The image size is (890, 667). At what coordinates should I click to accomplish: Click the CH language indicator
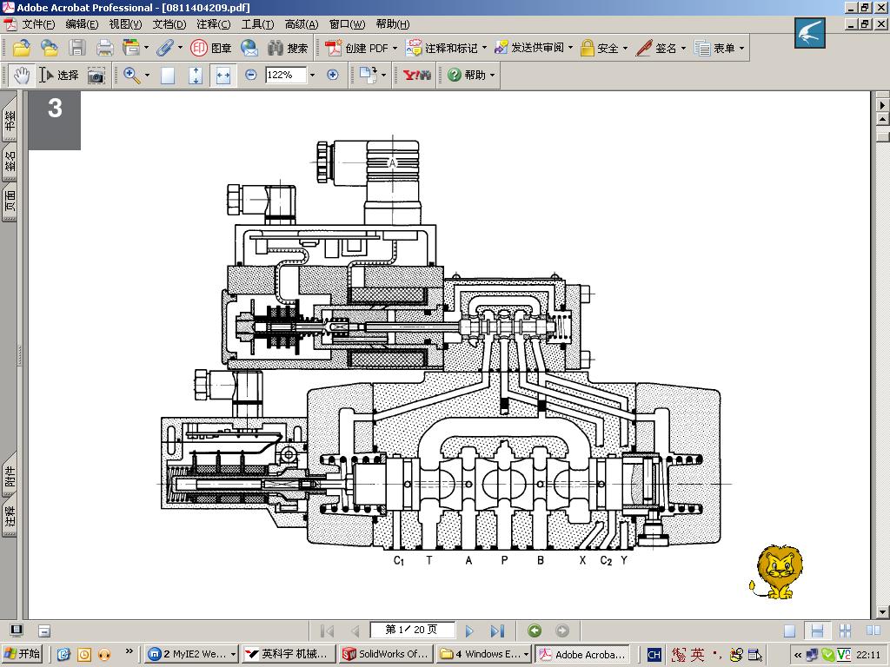tap(654, 655)
